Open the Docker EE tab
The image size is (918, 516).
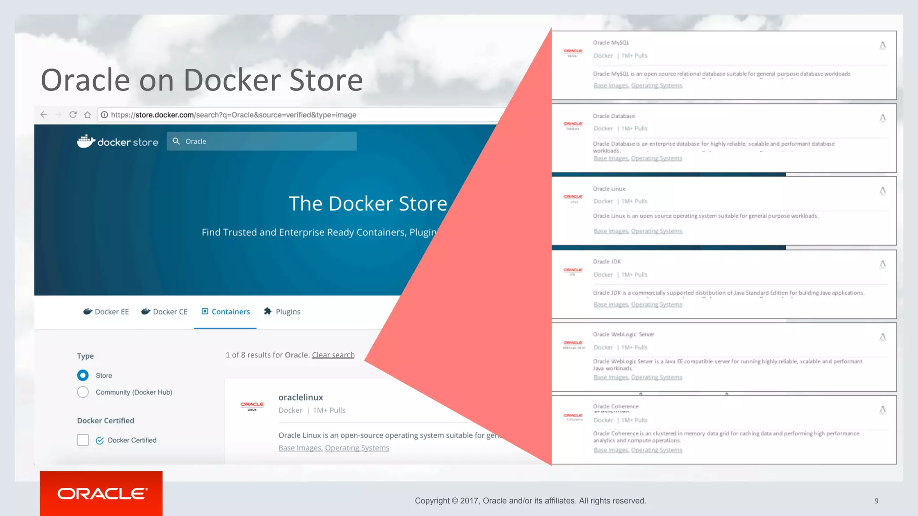tap(106, 311)
